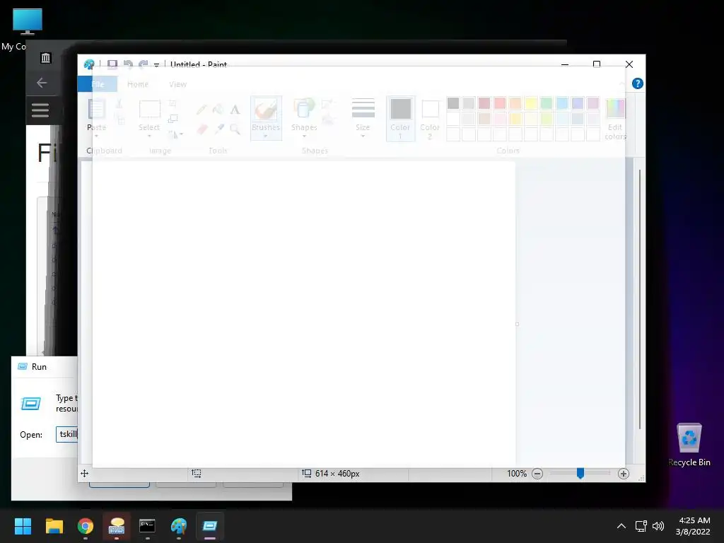Viewport: 724px width, 543px height.
Task: Crop the image to selection
Action: [173, 104]
